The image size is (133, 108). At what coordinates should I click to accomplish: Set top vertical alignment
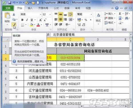point(56,14)
